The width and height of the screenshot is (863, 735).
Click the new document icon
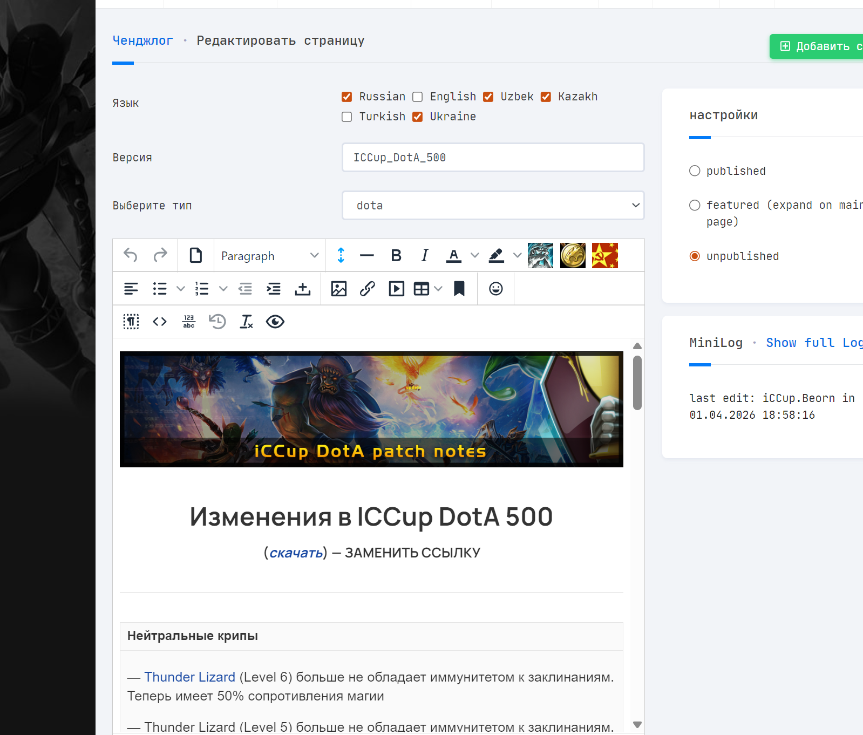click(196, 255)
